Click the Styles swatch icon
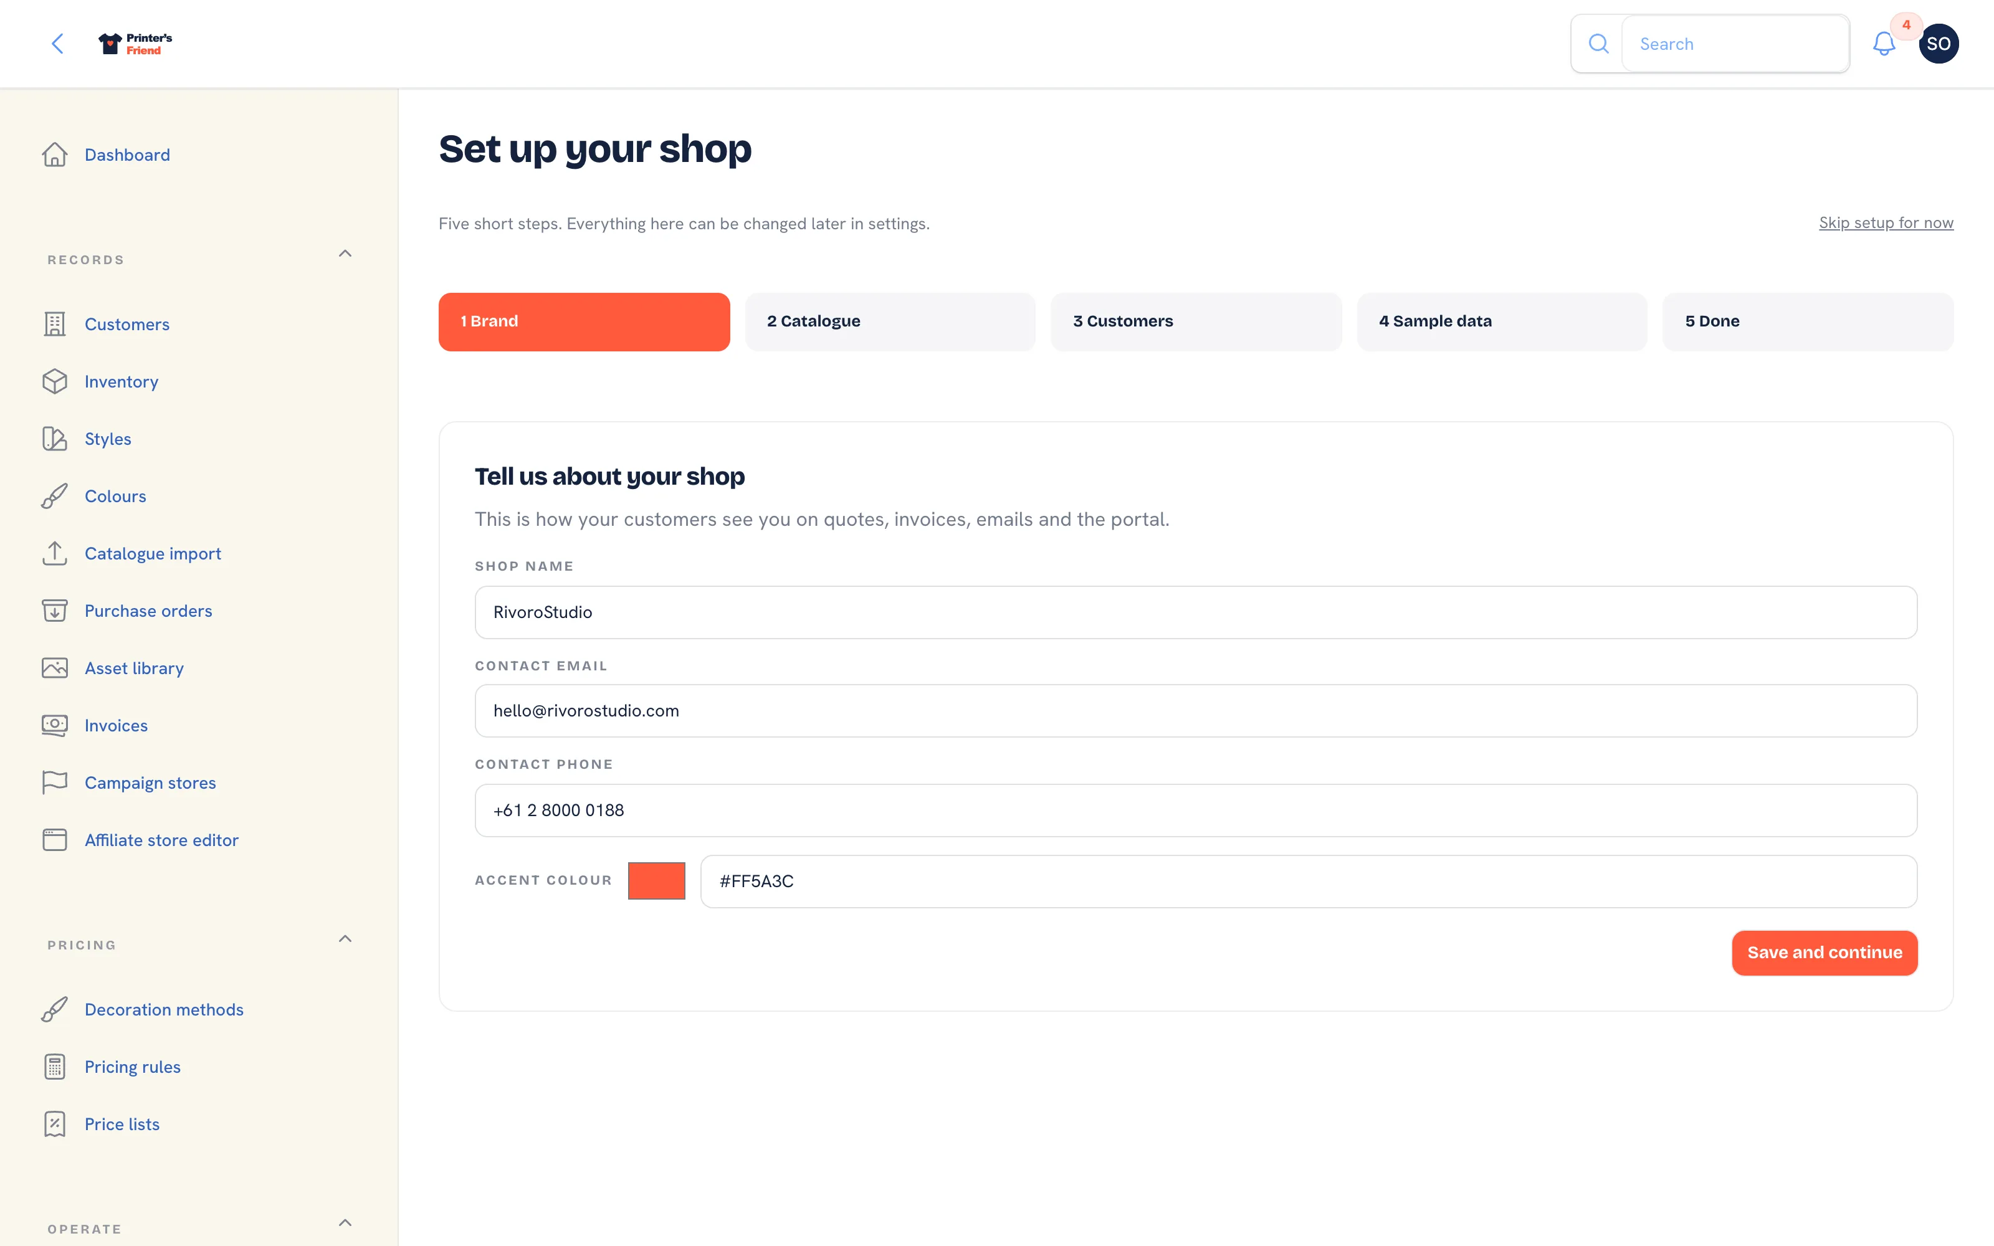 click(54, 439)
